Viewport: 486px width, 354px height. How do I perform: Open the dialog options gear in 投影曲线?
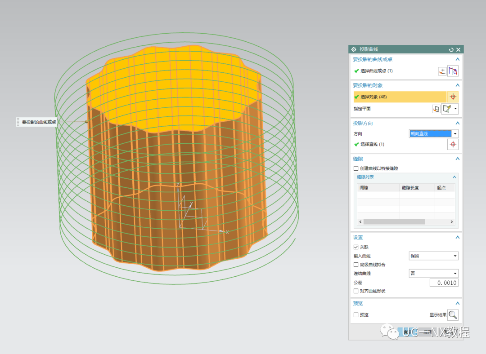(x=354, y=49)
